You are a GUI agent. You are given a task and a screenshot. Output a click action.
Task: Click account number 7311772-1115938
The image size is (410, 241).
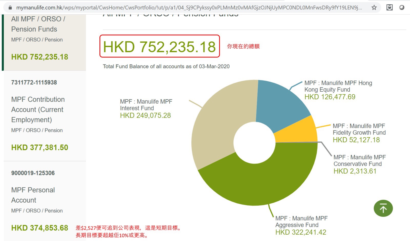34,82
